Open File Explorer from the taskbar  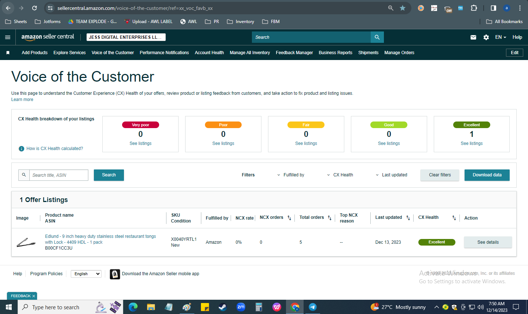(x=151, y=307)
